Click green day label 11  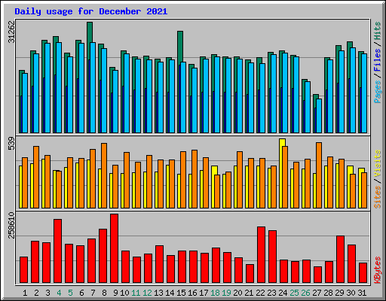click(136, 293)
